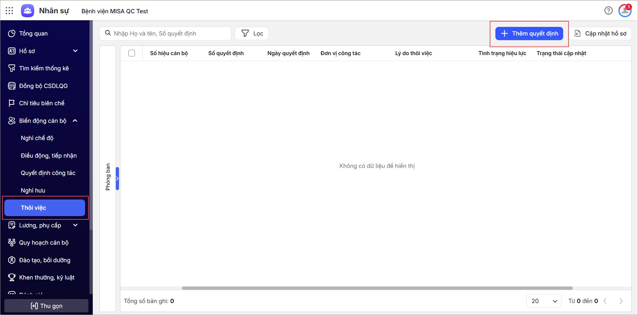Click the Số quyết định column header
This screenshot has width=638, height=315.
coord(226,53)
